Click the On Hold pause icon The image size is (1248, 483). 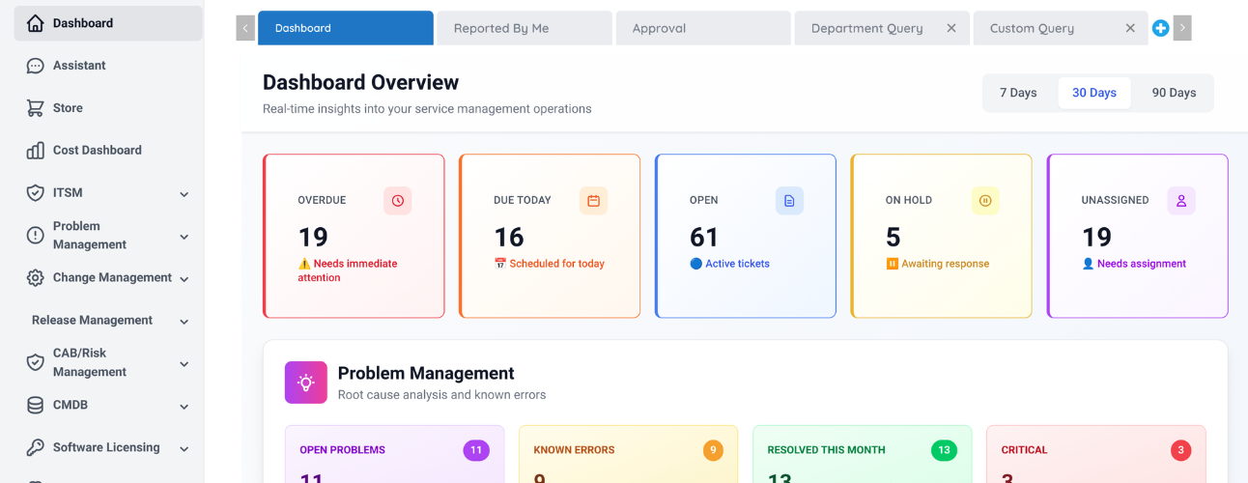[x=985, y=201]
